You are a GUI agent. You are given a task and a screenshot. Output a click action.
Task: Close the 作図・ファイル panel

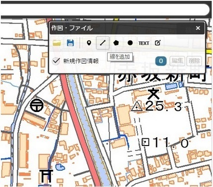point(198,28)
